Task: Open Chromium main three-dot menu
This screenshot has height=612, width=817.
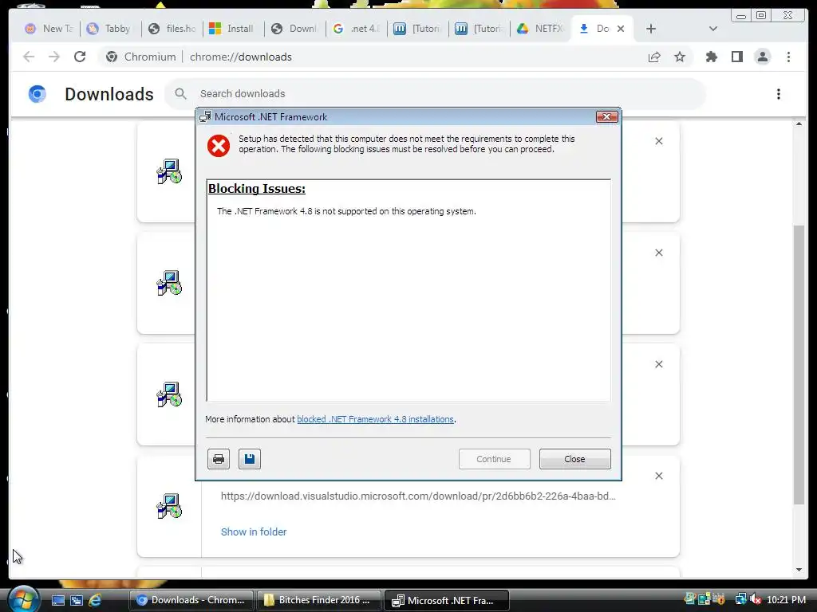Action: (x=789, y=57)
